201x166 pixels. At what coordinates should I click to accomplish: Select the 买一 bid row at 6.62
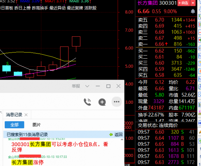(x=166, y=51)
